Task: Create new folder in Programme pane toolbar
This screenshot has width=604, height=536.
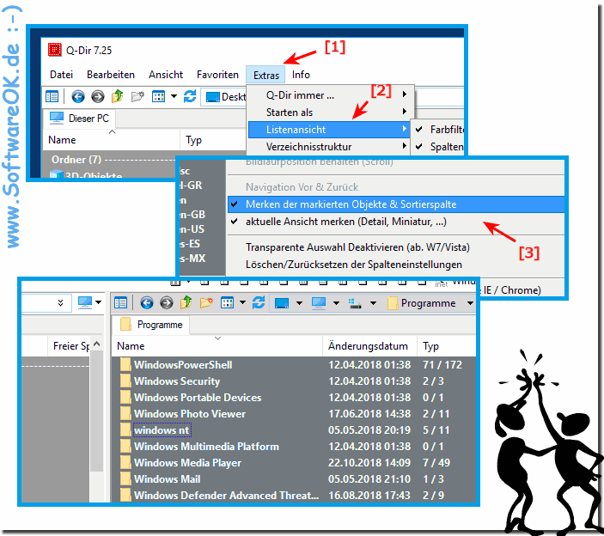Action: [206, 303]
